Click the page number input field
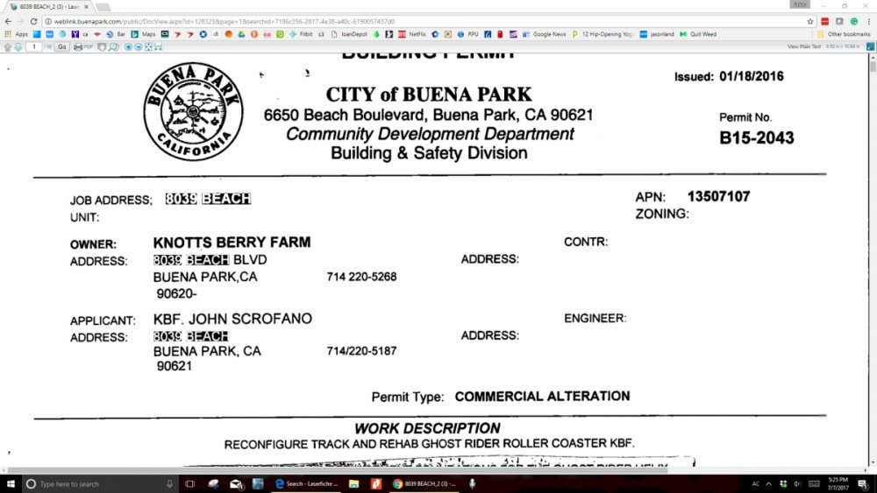The width and height of the screenshot is (877, 493). click(34, 46)
